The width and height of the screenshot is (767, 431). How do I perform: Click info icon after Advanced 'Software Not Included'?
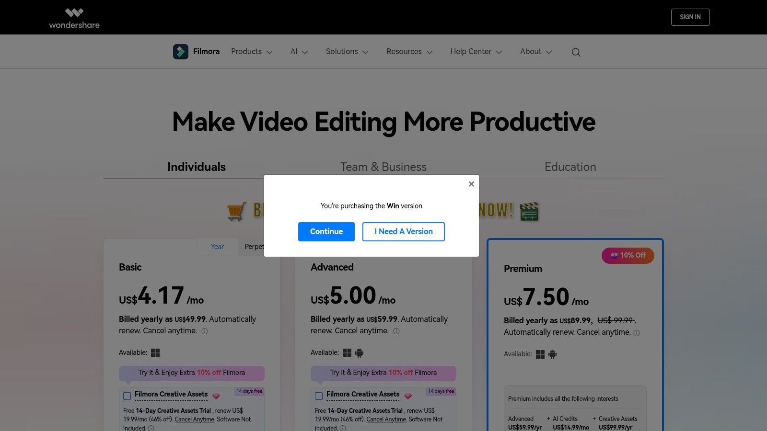click(x=343, y=428)
